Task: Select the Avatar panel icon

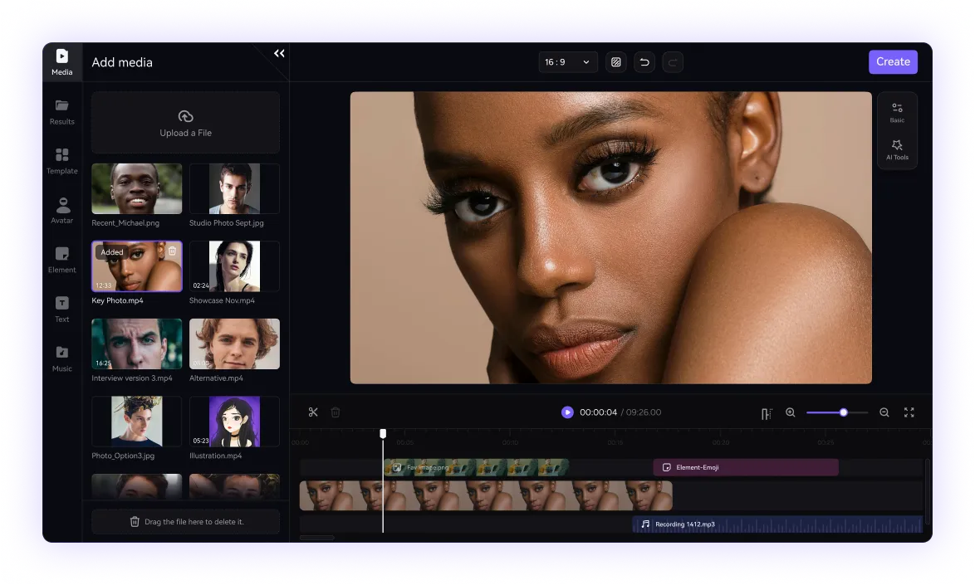Action: [x=61, y=211]
